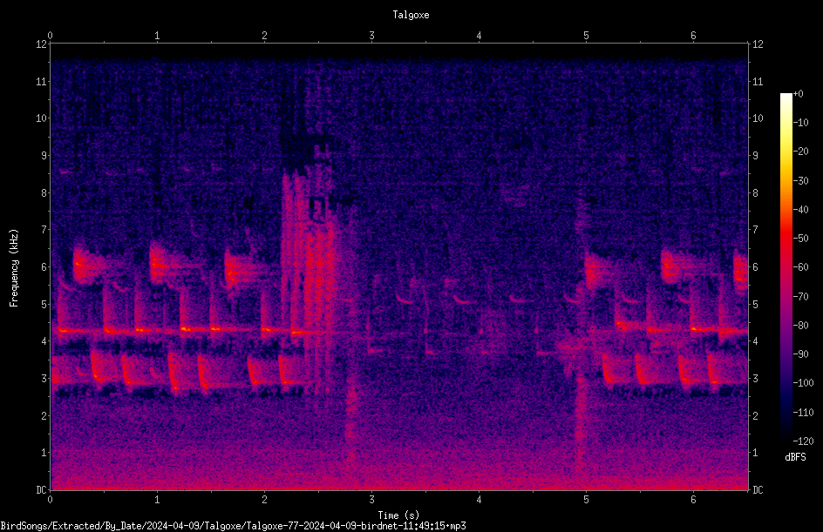Click the 1 second mark on bottom axis
823x532 pixels.
click(x=157, y=500)
